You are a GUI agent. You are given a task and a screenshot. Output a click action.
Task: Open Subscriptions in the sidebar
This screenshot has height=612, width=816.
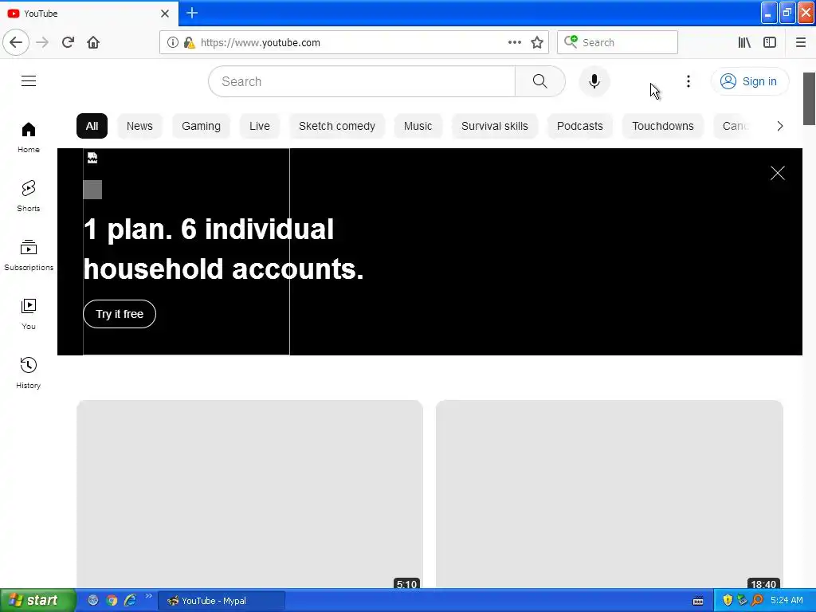tap(29, 255)
